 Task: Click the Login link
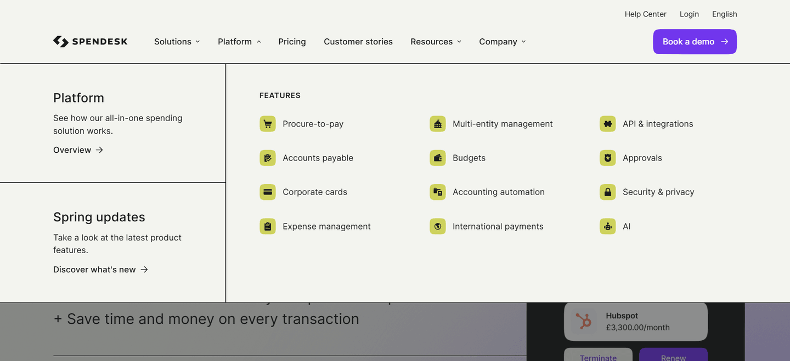tap(689, 14)
